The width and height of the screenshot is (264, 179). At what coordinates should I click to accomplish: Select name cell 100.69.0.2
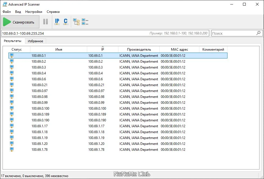(39, 62)
